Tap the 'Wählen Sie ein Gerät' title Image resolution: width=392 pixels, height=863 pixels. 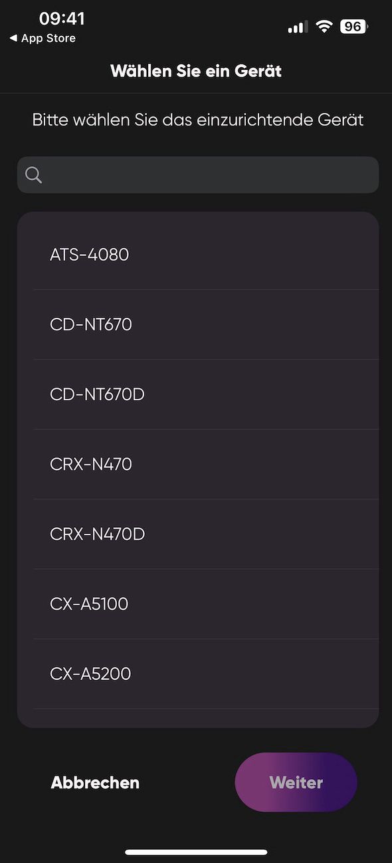(x=196, y=71)
